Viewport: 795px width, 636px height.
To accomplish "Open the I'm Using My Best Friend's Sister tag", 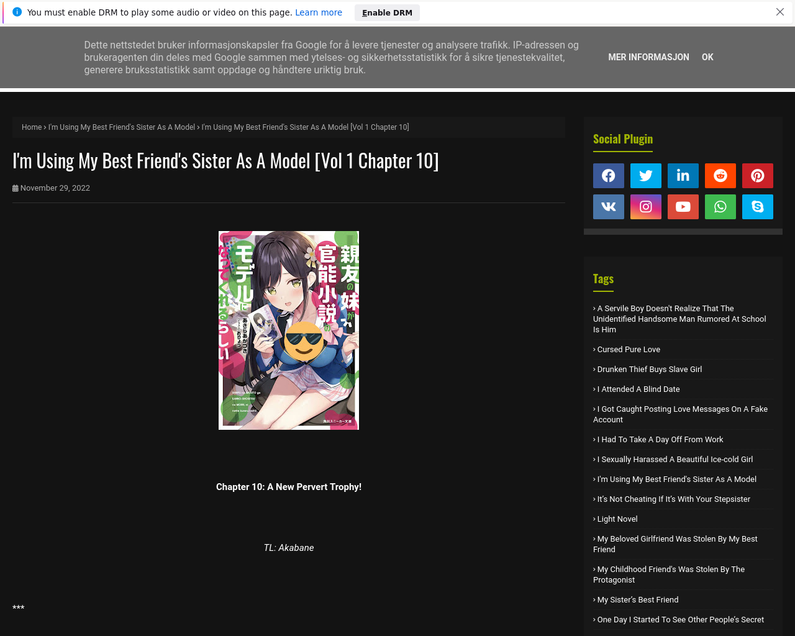I will [x=675, y=479].
